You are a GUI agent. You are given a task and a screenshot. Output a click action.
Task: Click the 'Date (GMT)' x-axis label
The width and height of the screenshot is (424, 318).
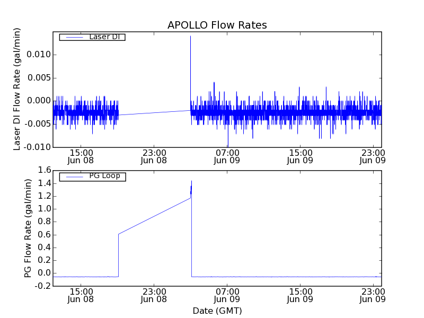217,311
